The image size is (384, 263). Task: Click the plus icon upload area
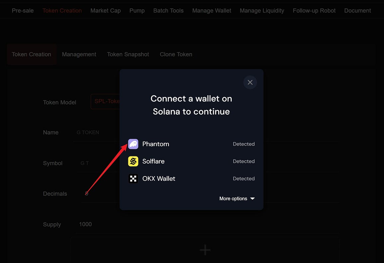[x=205, y=250]
